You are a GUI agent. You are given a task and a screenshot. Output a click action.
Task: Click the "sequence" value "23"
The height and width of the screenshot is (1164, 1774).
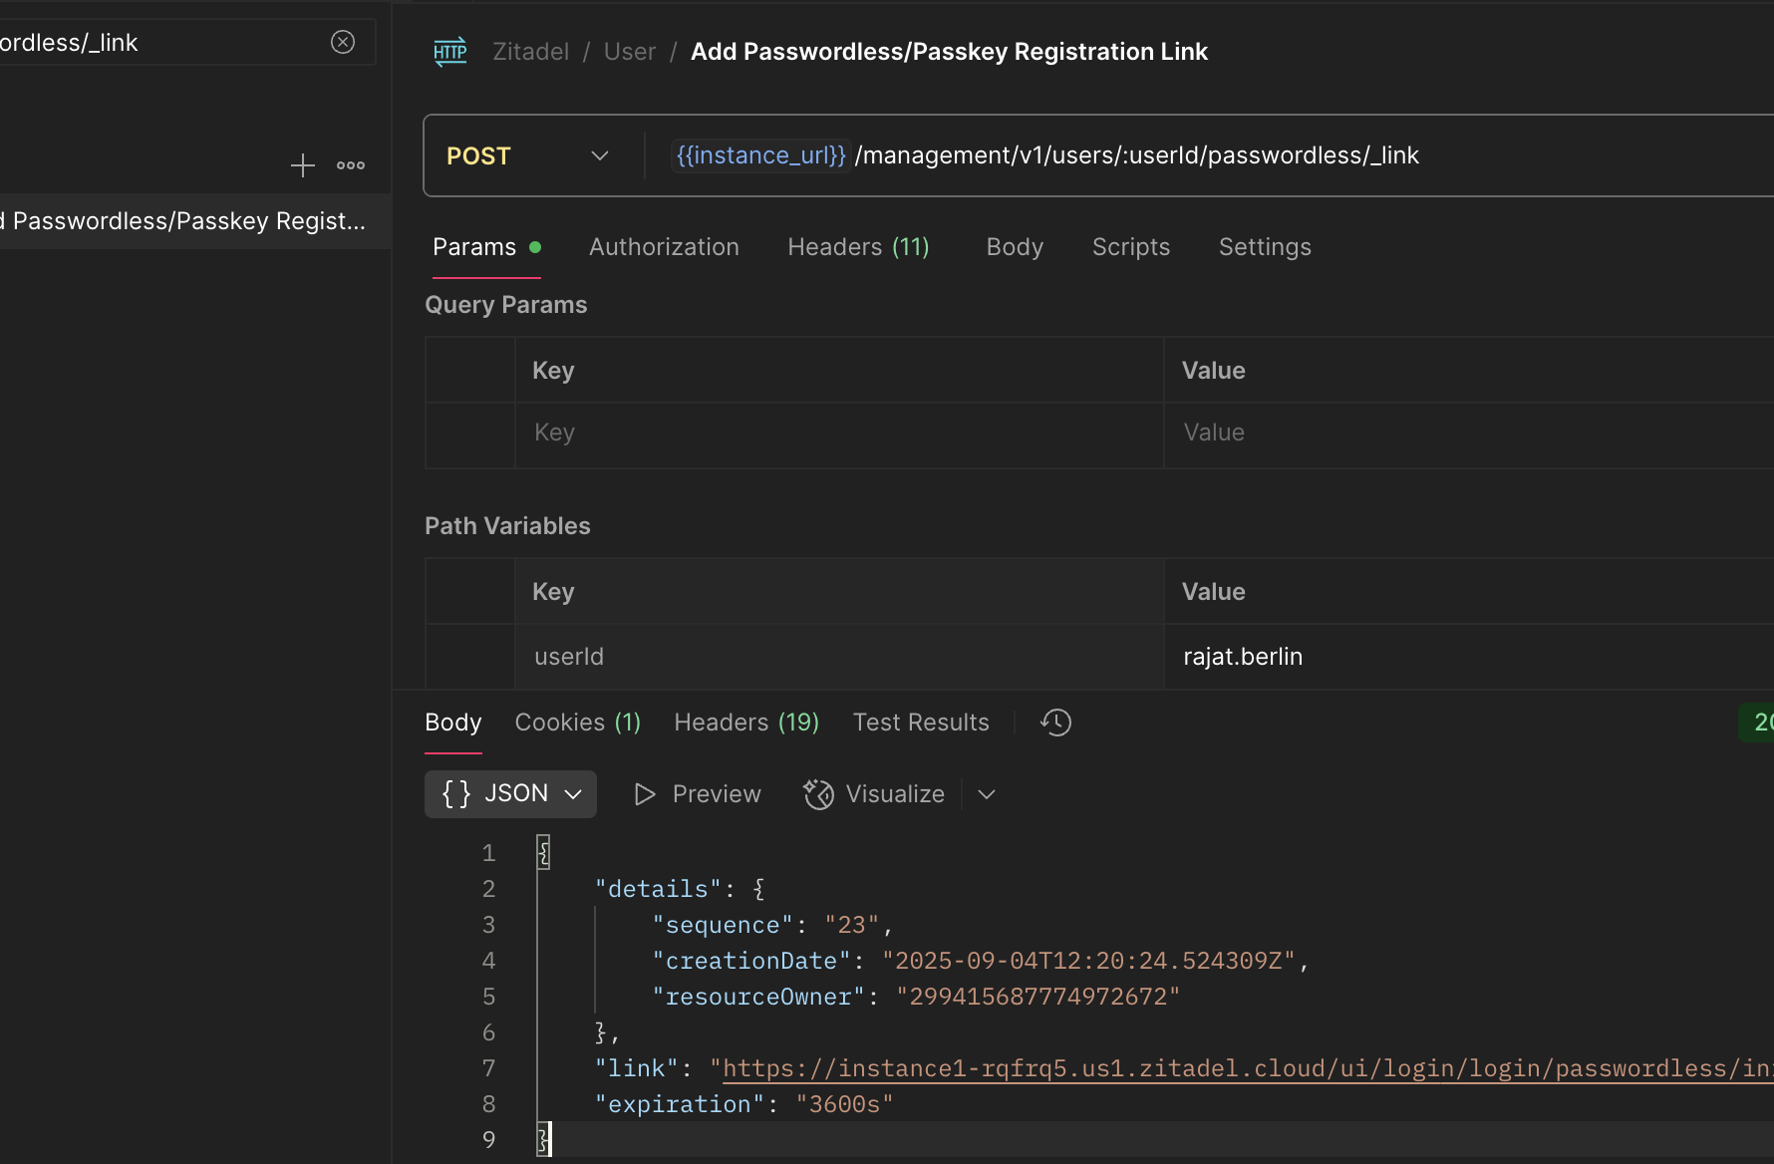point(851,925)
